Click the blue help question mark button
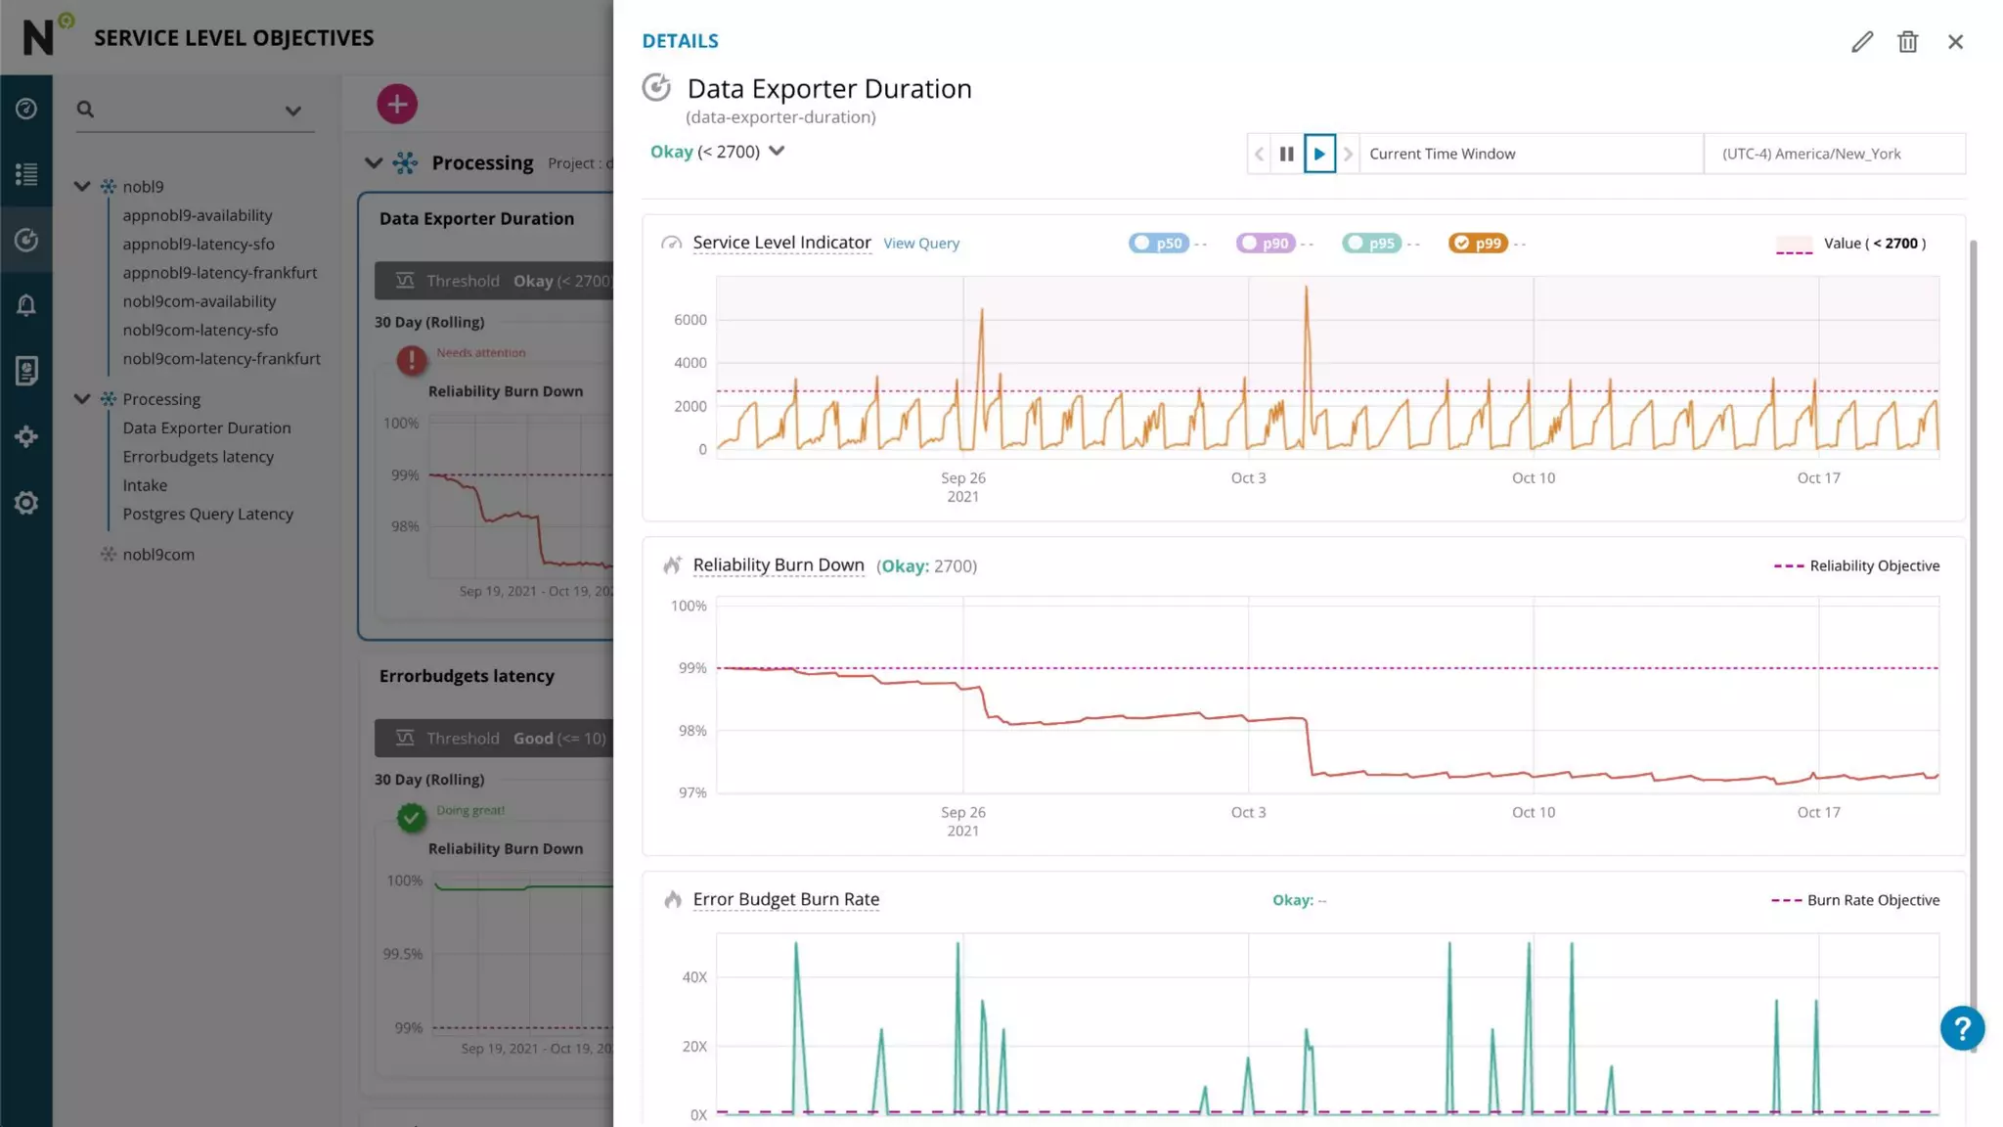Viewport: 2003px width, 1127px height. (1961, 1027)
